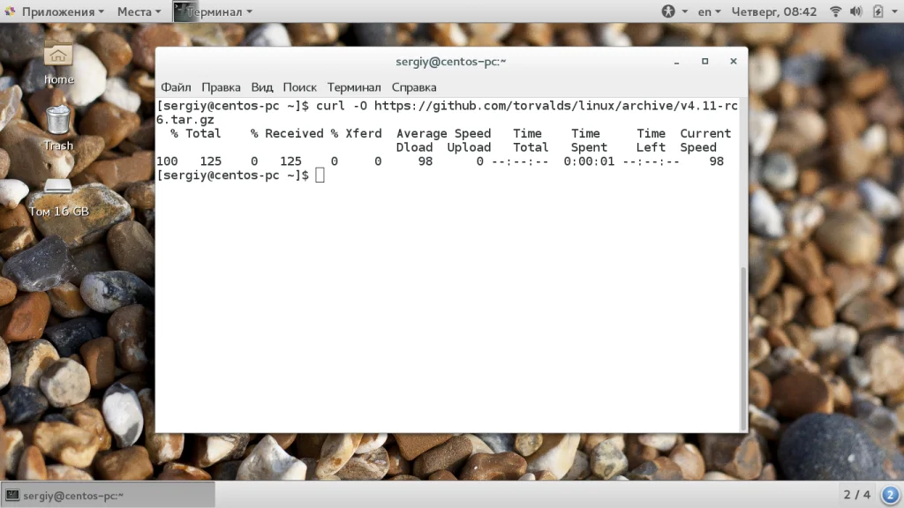This screenshot has height=508, width=904.
Task: Click the Четверг 08:42 clock
Action: (x=774, y=11)
